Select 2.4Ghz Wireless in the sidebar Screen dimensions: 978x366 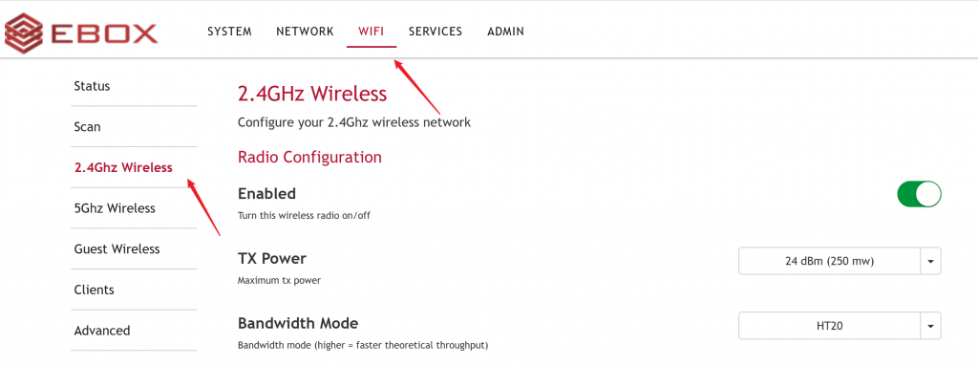click(123, 167)
